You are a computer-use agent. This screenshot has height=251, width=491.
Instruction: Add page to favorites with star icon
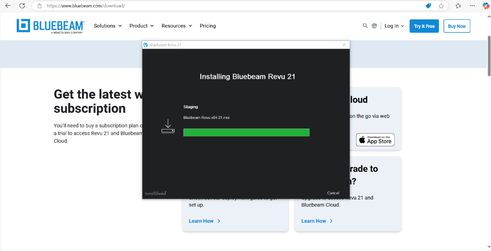pyautogui.click(x=441, y=6)
